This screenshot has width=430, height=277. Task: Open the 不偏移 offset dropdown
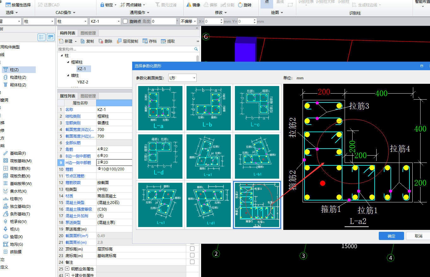tap(188, 21)
